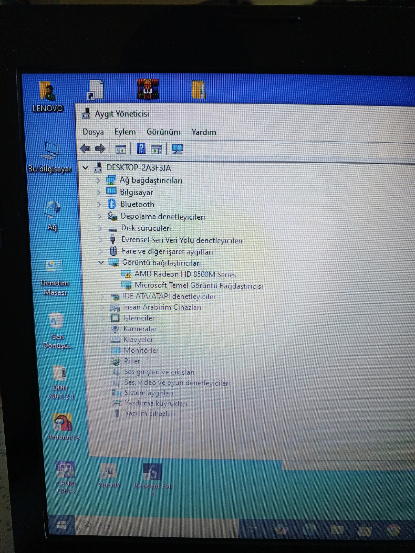Select the Yazılım cihazları row
This screenshot has width=415, height=553.
pyautogui.click(x=150, y=413)
